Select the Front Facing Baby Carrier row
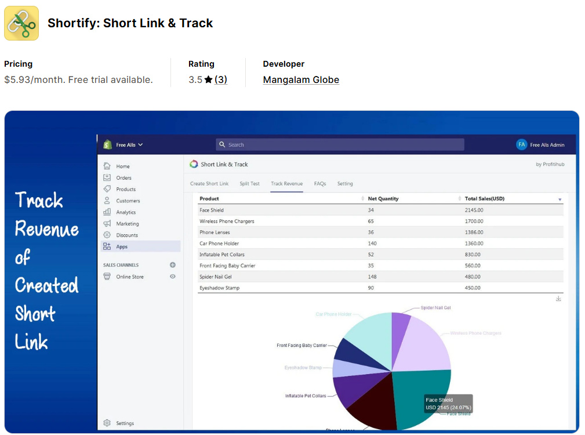585x435 pixels. click(380, 266)
